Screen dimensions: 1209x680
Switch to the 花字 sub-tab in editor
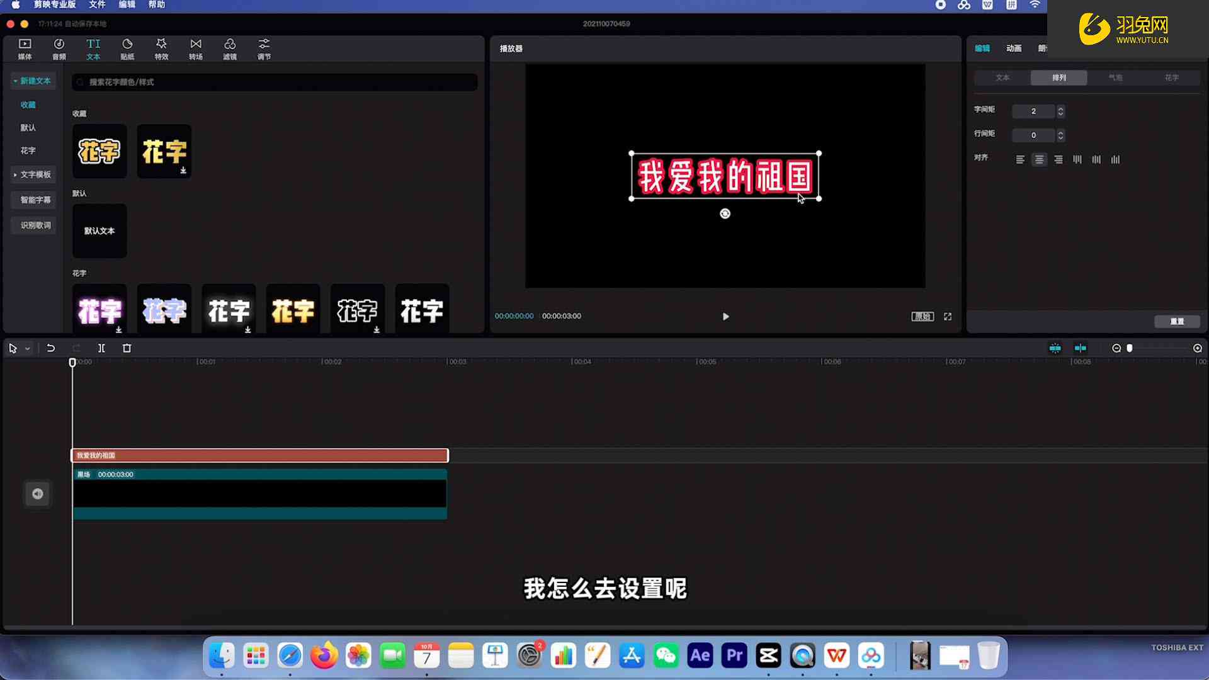point(1171,78)
